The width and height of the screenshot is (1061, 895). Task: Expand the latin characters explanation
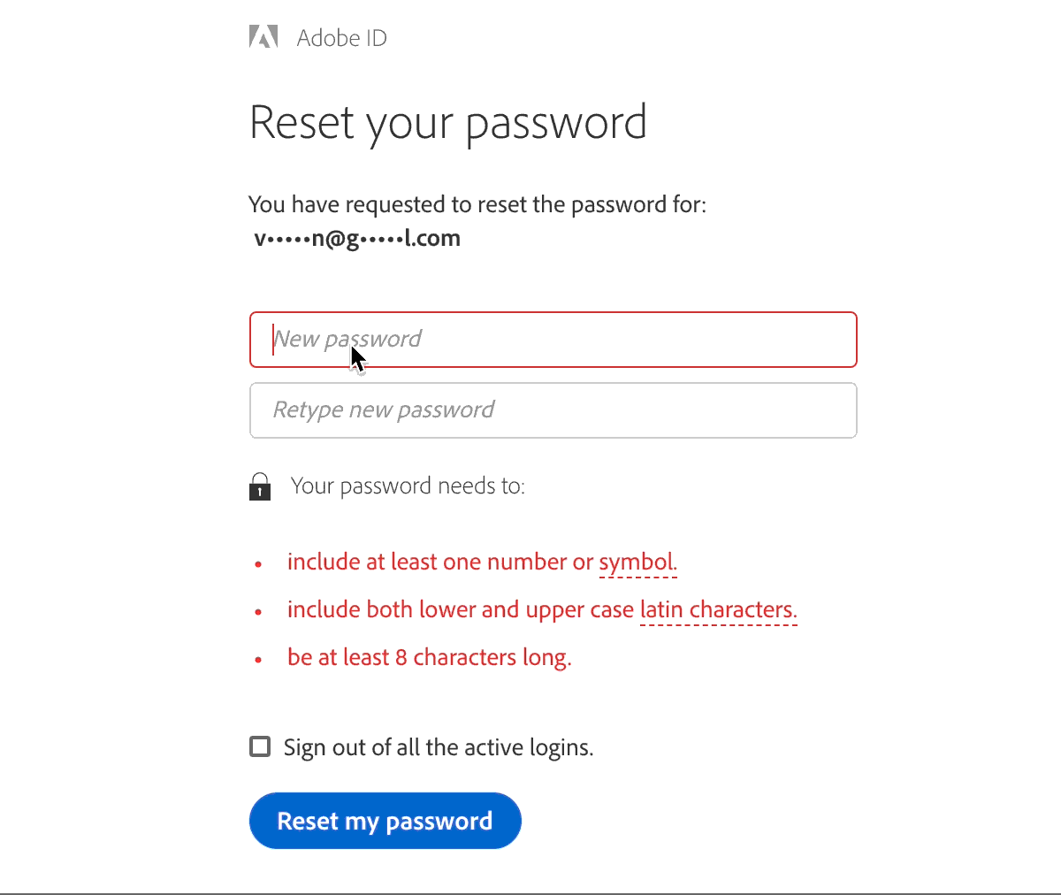coord(717,609)
